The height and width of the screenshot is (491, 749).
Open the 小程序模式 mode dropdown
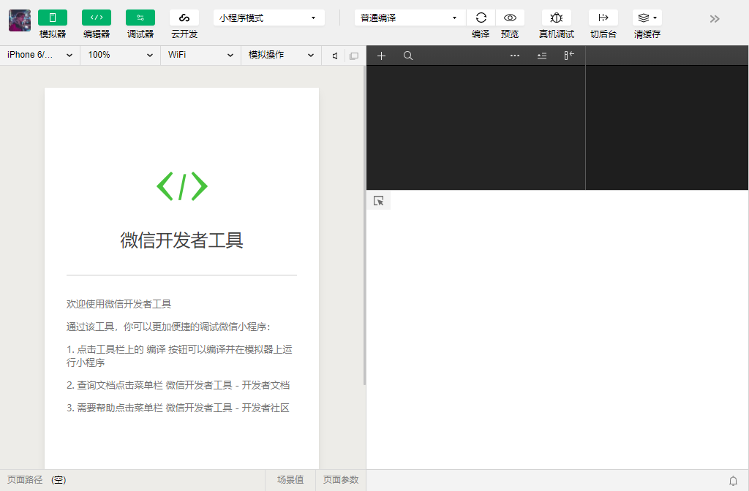(x=269, y=18)
